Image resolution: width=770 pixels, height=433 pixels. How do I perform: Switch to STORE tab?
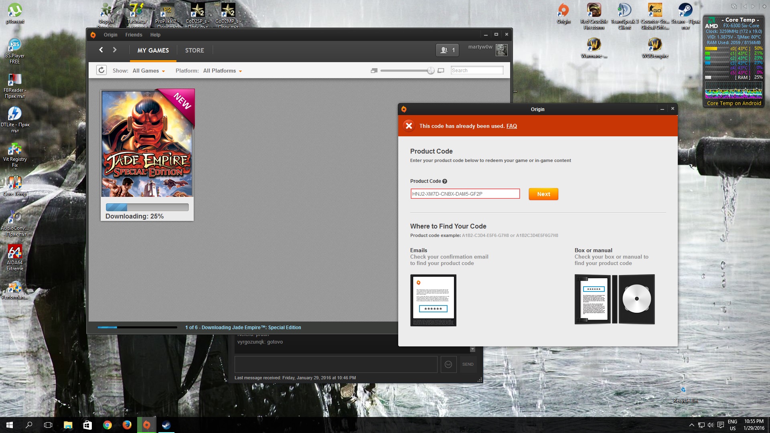tap(195, 51)
